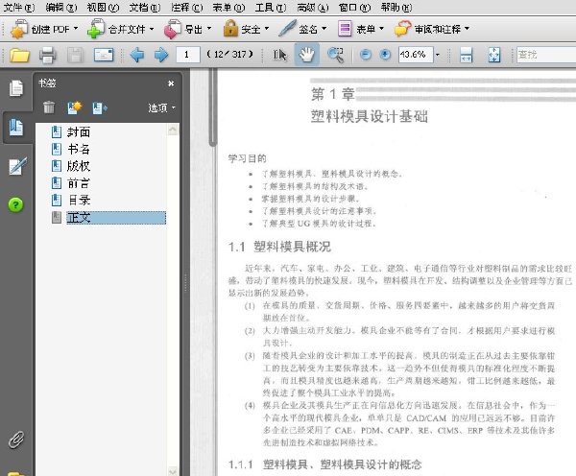Open the 表单 toolbar dropdown
The height and width of the screenshot is (476, 576).
[x=361, y=29]
